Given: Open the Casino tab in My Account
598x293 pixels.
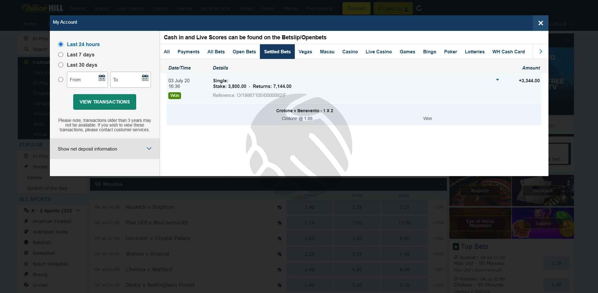Looking at the screenshot, I should click(350, 52).
